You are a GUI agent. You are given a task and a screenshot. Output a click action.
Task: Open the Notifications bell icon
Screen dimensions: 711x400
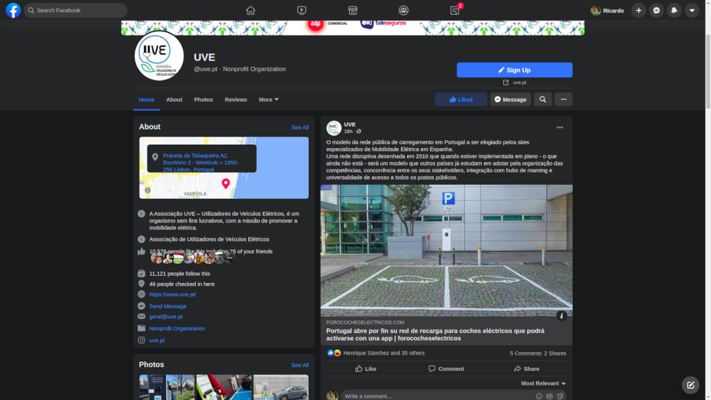pos(674,11)
